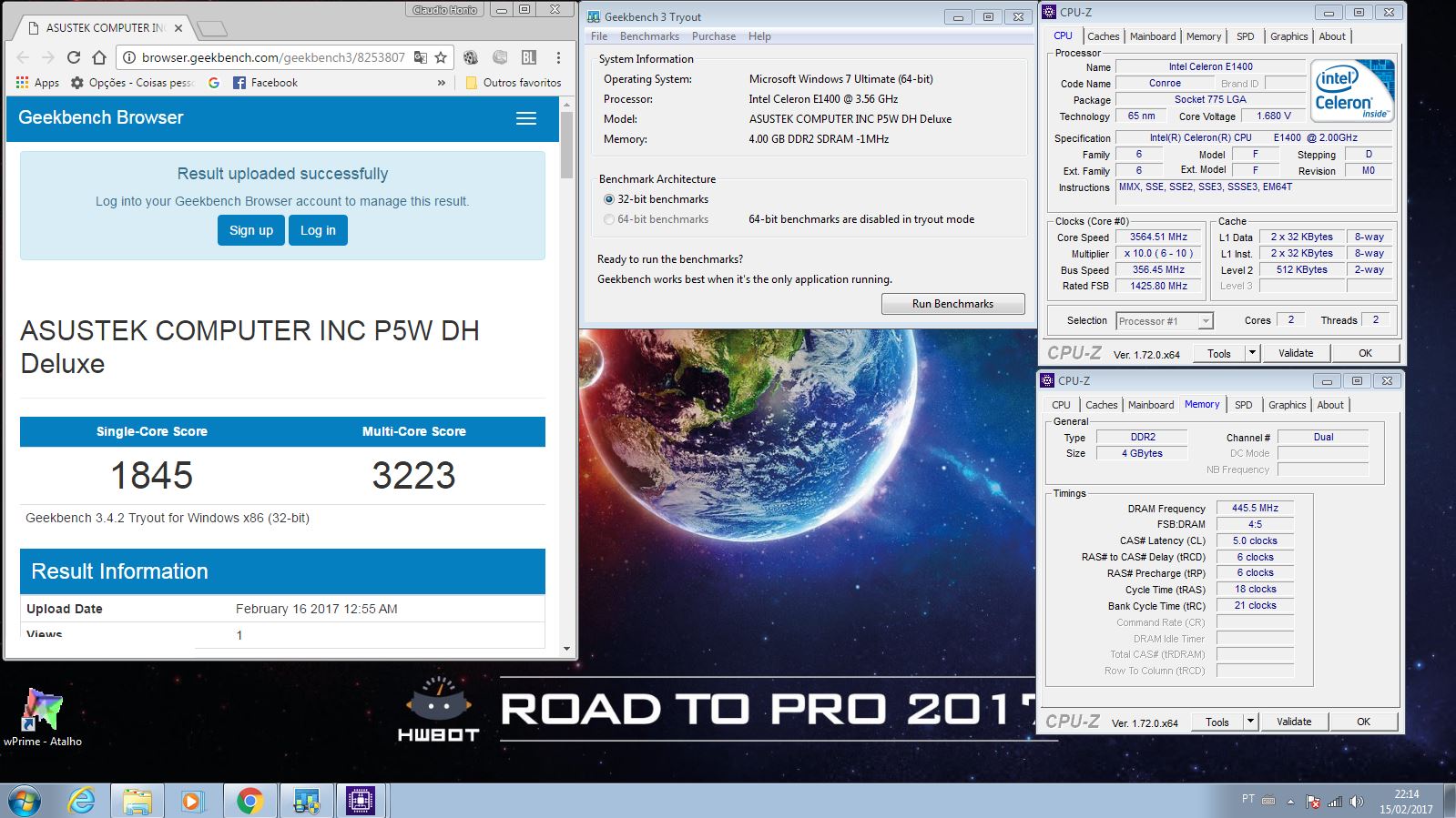The width and height of the screenshot is (1456, 818).
Task: Close the ASUSTEK COMPUTER Chrome tab
Action: pyautogui.click(x=178, y=28)
